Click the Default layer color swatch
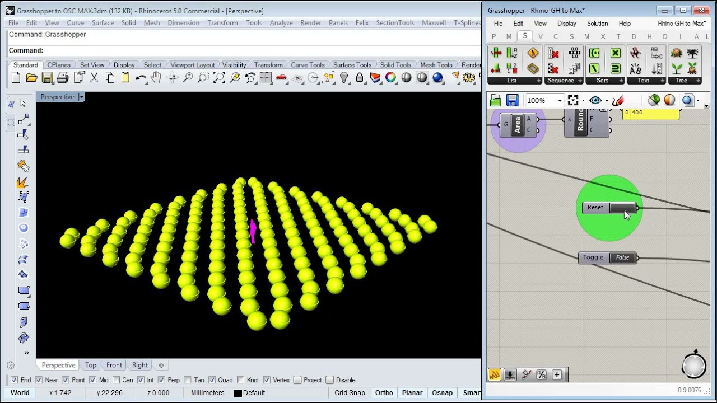The width and height of the screenshot is (717, 403). click(x=238, y=393)
